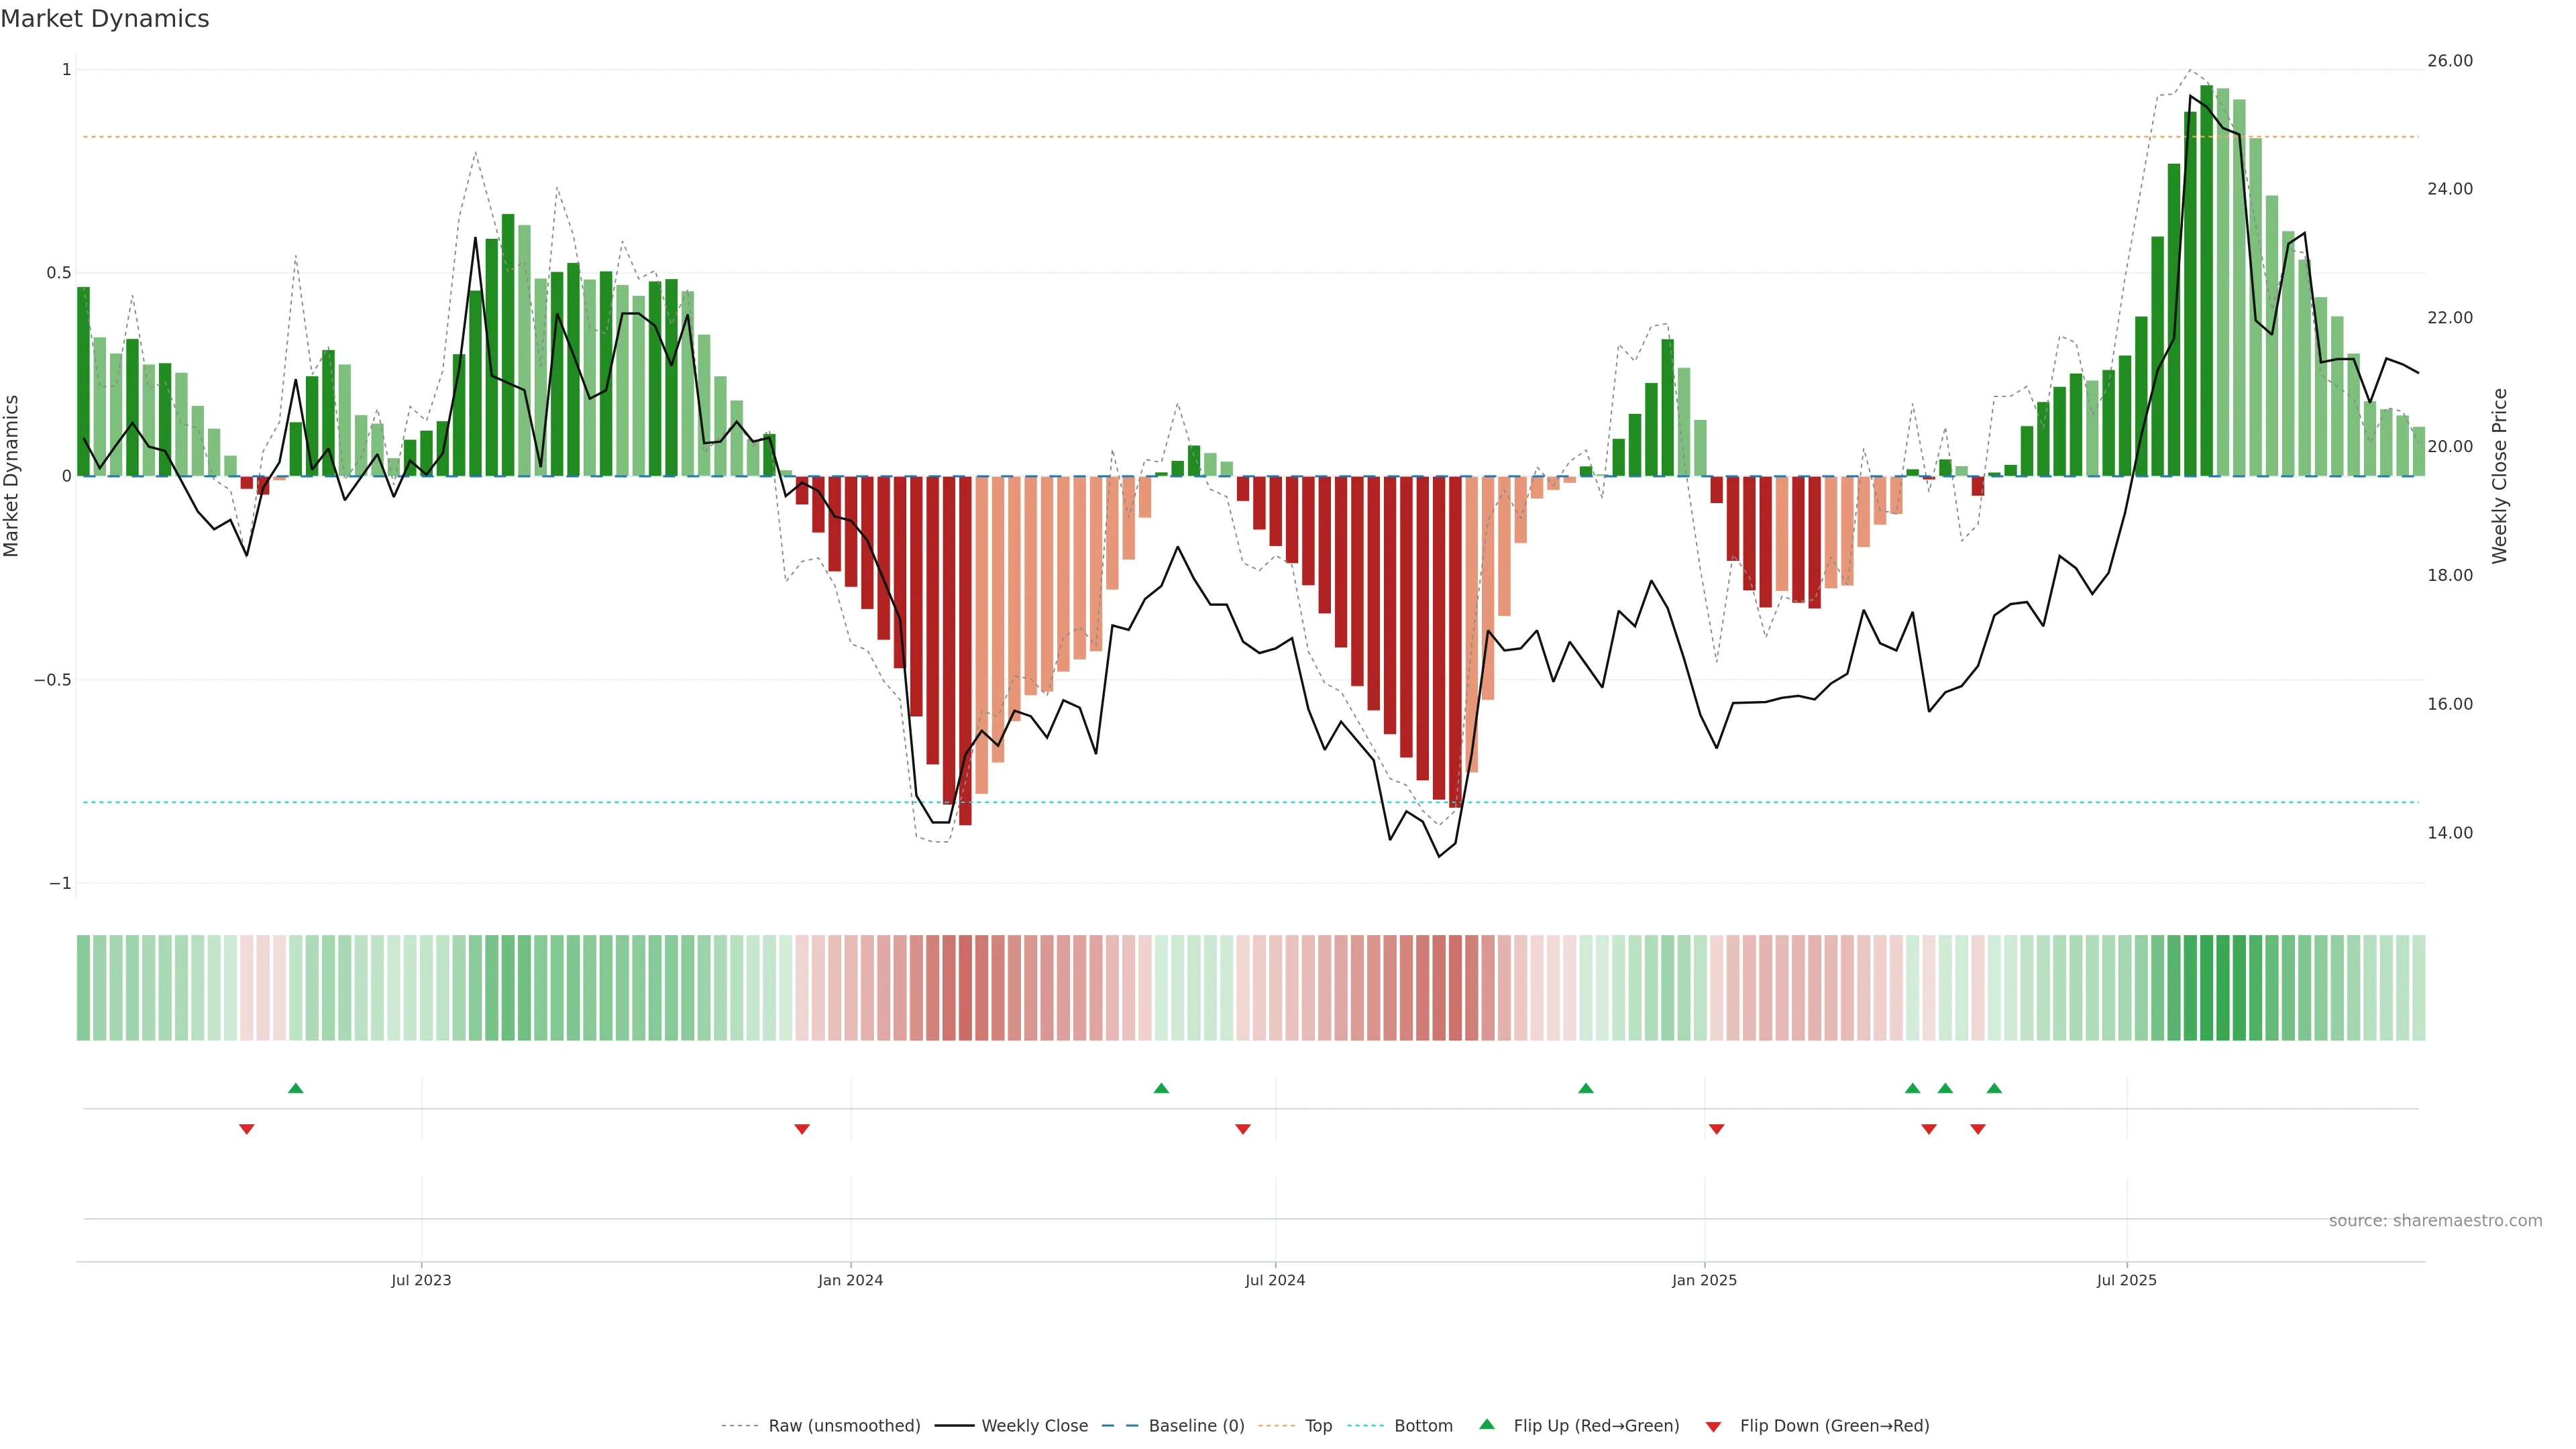This screenshot has height=1449, width=2576.
Task: Click the red Flip Down marker just after Jan 2025
Action: [x=1716, y=1129]
